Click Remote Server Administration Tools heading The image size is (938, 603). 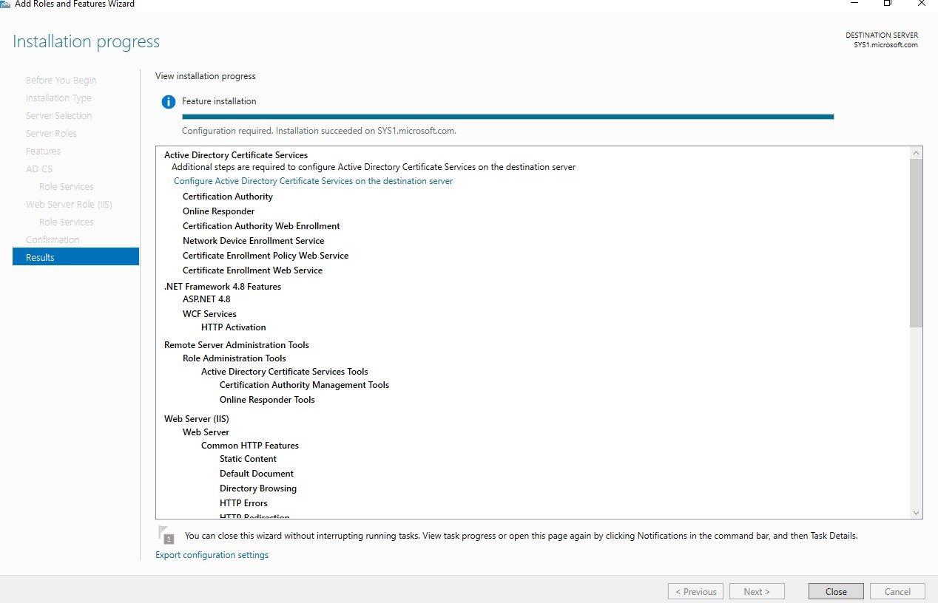click(237, 345)
